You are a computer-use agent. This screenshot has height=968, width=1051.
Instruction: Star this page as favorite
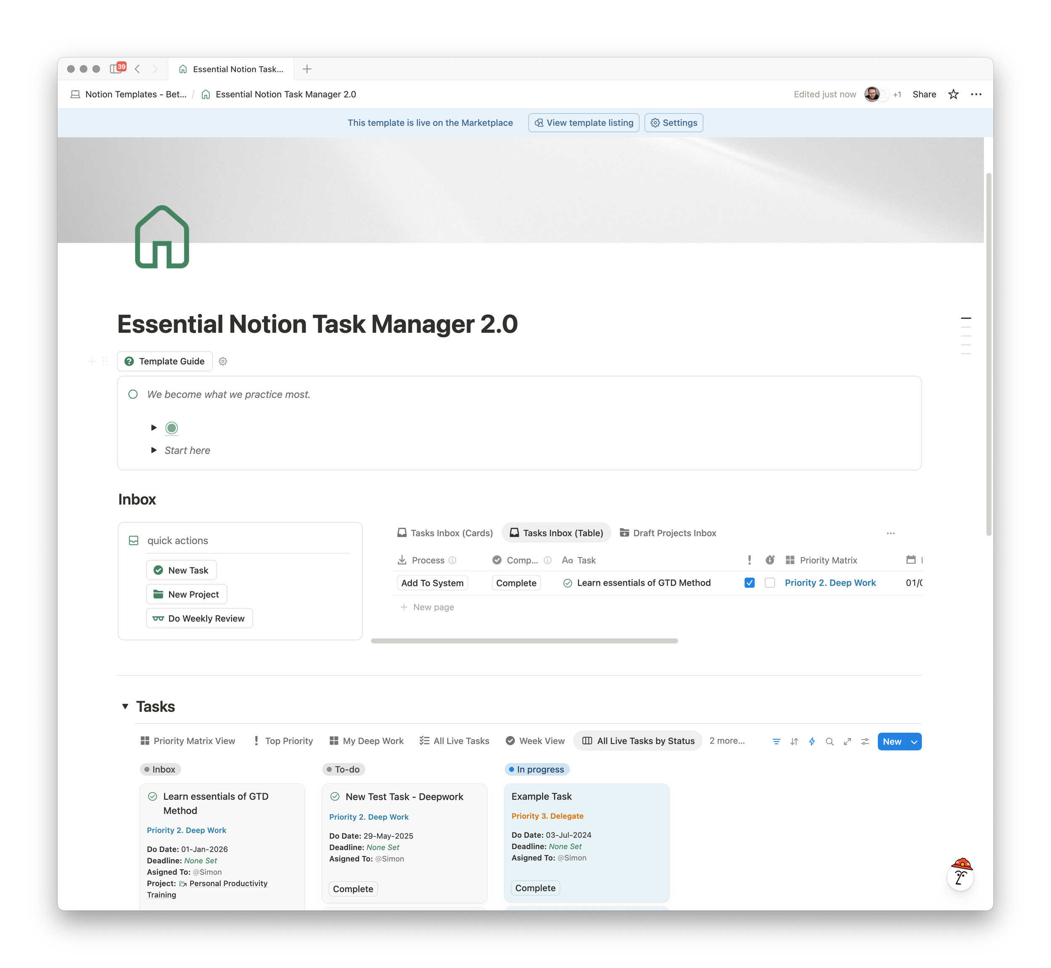point(953,94)
